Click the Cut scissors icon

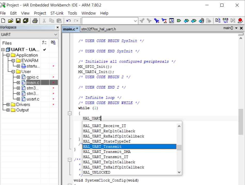point(44,21)
